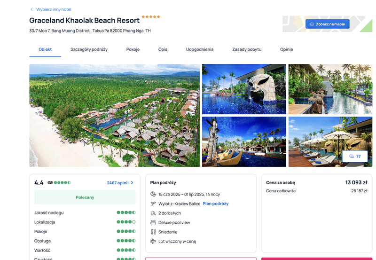Image resolution: width=376 pixels, height=260 pixels.
Task: Go to the Opis tab
Action: (163, 49)
